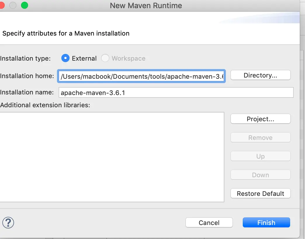The image size is (305, 239).
Task: Click the 'New Maven Runtime' title text
Action: 146,6
